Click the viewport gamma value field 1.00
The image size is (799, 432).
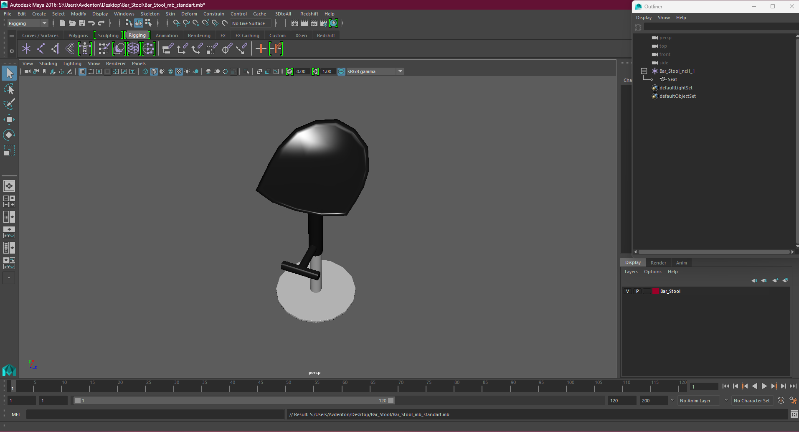328,71
